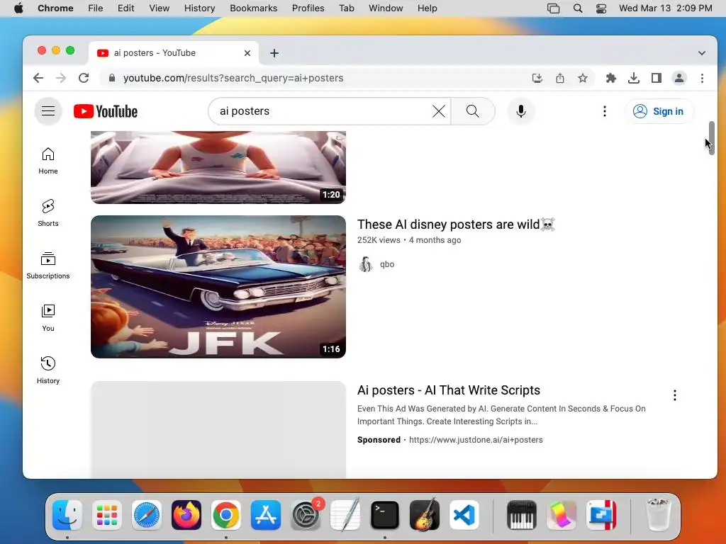Open Chrome extensions puzzle icon
The height and width of the screenshot is (544, 726).
click(x=610, y=78)
